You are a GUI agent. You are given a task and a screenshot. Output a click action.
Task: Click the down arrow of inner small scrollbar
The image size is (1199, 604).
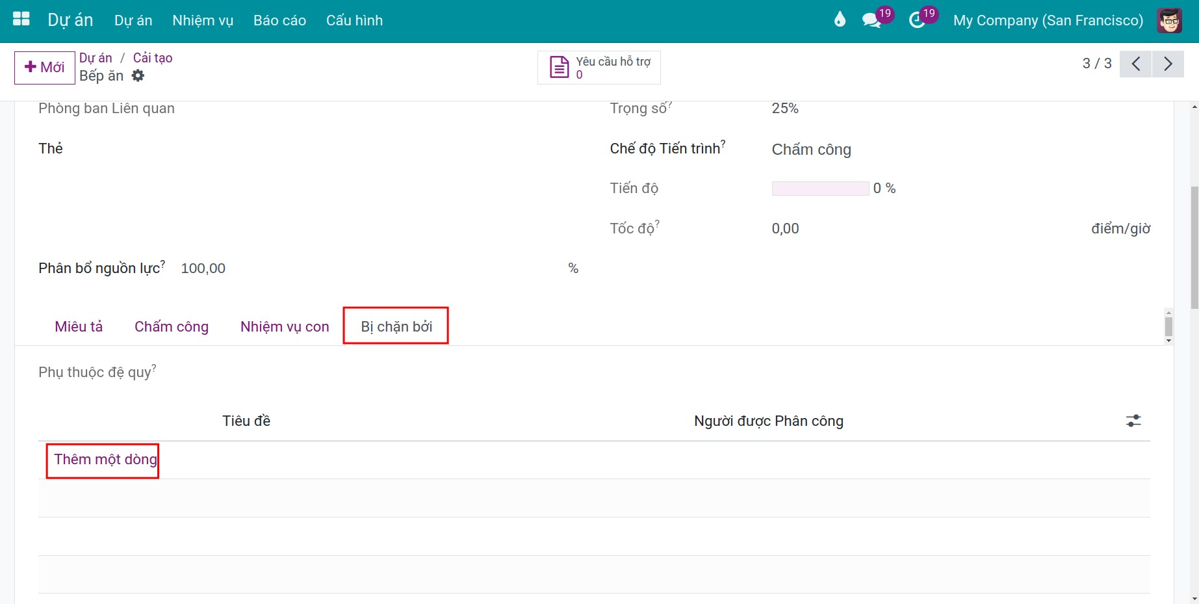pos(1168,341)
